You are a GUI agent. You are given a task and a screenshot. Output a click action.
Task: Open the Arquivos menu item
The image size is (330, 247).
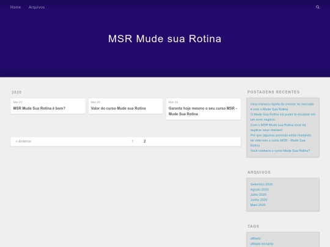(x=37, y=7)
